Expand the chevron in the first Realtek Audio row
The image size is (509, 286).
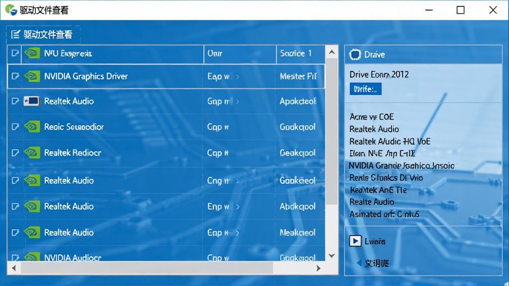238,101
